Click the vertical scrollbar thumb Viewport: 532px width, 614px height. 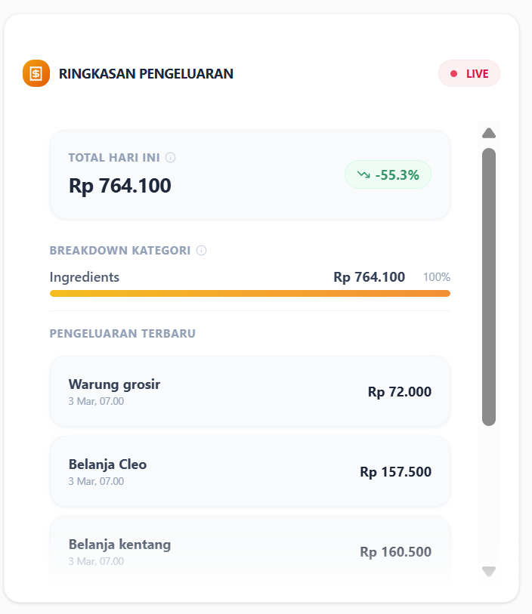tap(489, 287)
